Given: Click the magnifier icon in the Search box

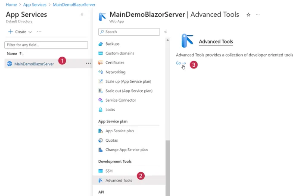Looking at the screenshot, I should coord(102,32).
